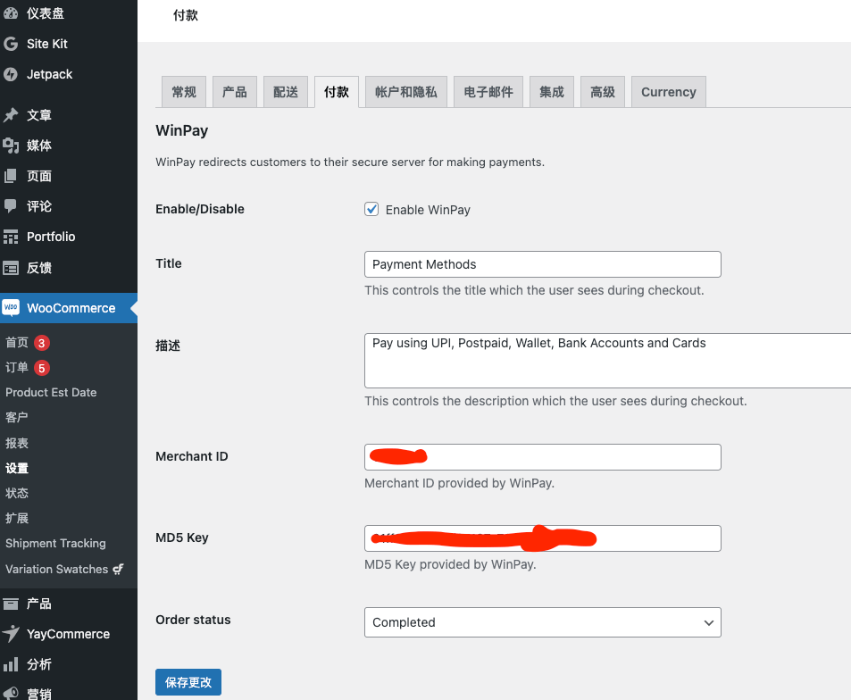Open the Portfolio menu
Viewport: 851px width, 700px height.
coord(69,237)
